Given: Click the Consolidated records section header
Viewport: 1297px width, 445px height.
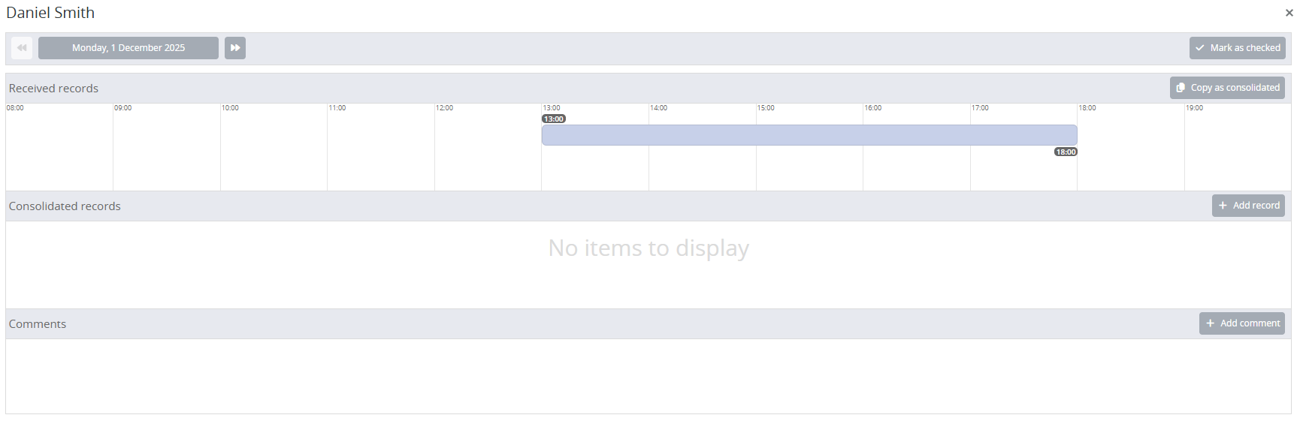Looking at the screenshot, I should 65,206.
